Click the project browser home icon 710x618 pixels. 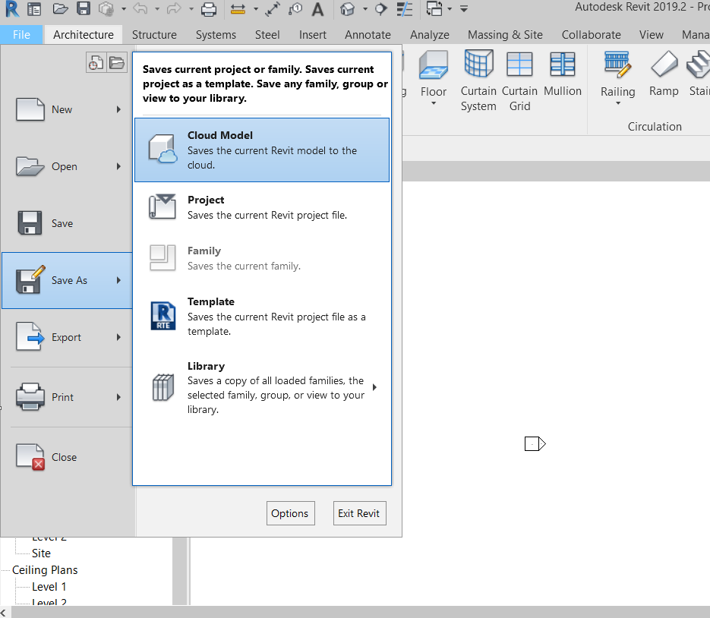point(34,8)
